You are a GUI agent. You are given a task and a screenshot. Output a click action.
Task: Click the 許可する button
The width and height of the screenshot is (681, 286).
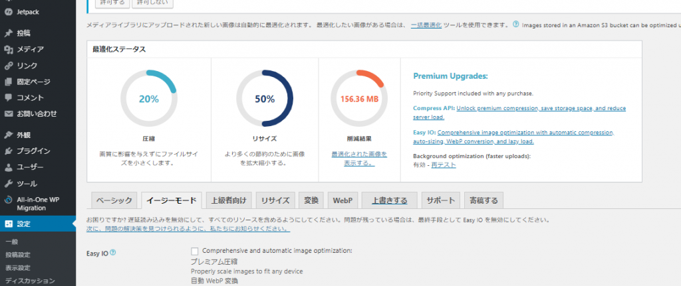pos(112,3)
